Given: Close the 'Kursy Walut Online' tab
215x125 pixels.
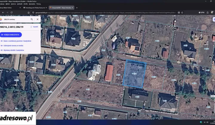Looking at the screenshot, I should click(20, 8).
